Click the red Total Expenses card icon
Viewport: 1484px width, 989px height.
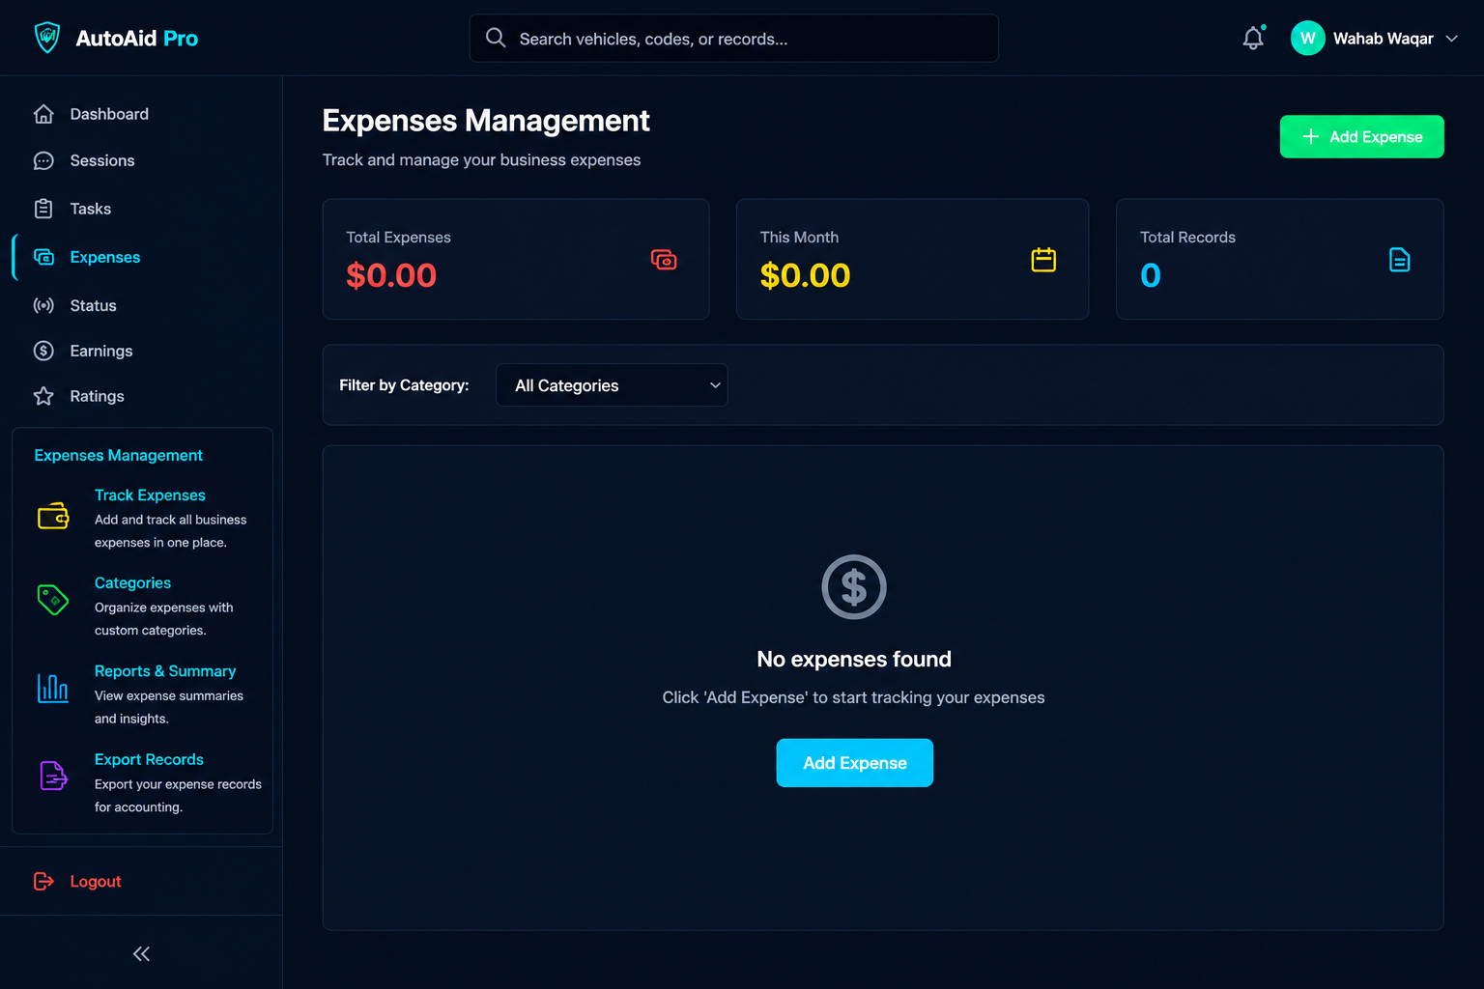[664, 260]
